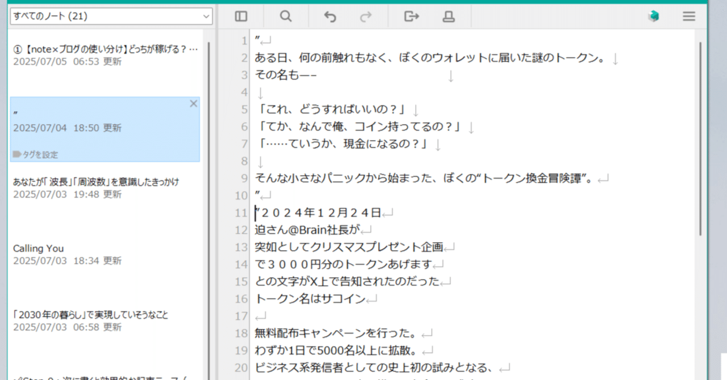Image resolution: width=727 pixels, height=380 pixels.
Task: Click 2025/07/03 19:48 更新 timestamp
Action: point(67,194)
